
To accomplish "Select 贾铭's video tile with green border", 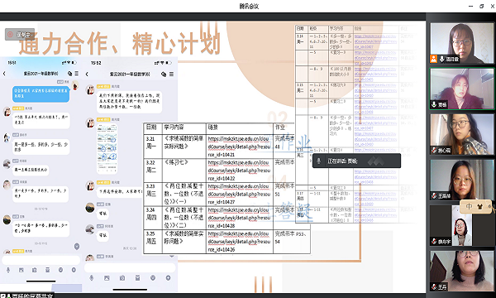I will 462,89.
